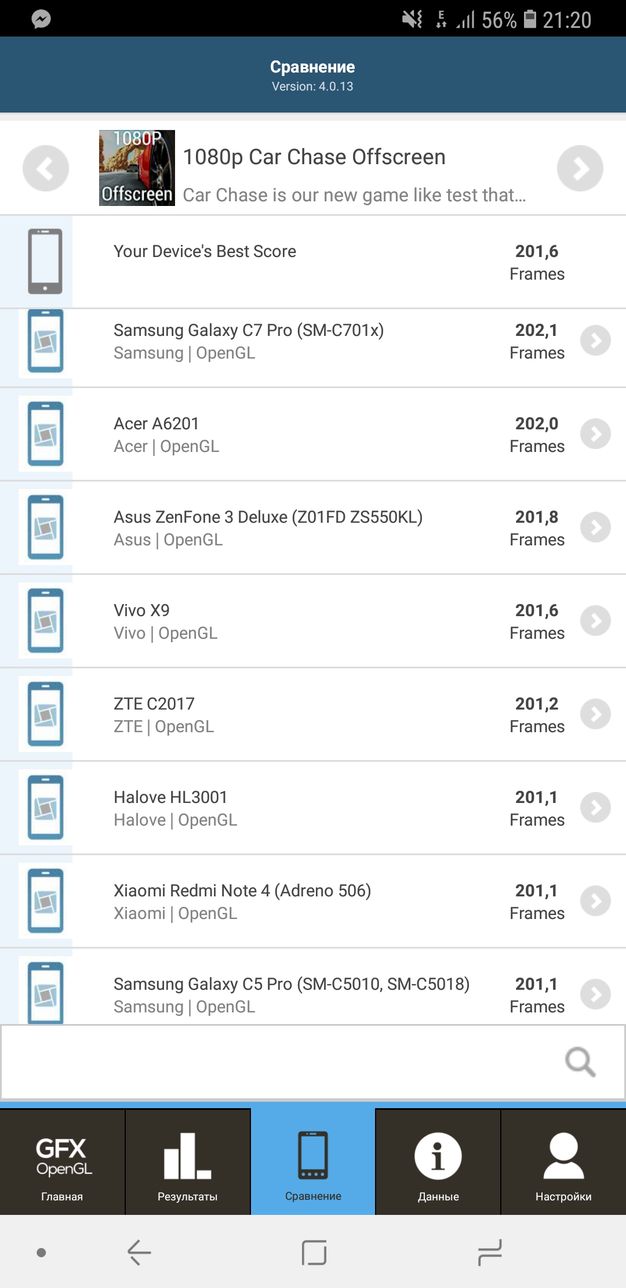The width and height of the screenshot is (626, 1288).
Task: Expand Samsung Galaxy C7 Pro details chevron
Action: point(595,341)
